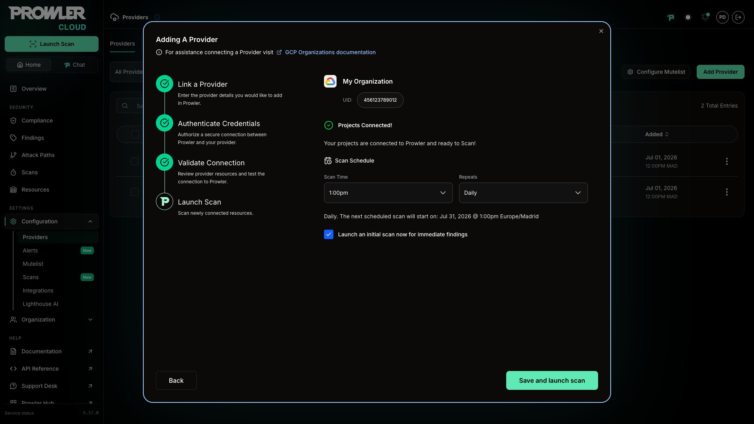Screen dimensions: 754x424
Task: Close the Adding A Provider dialog
Action: tap(601, 31)
